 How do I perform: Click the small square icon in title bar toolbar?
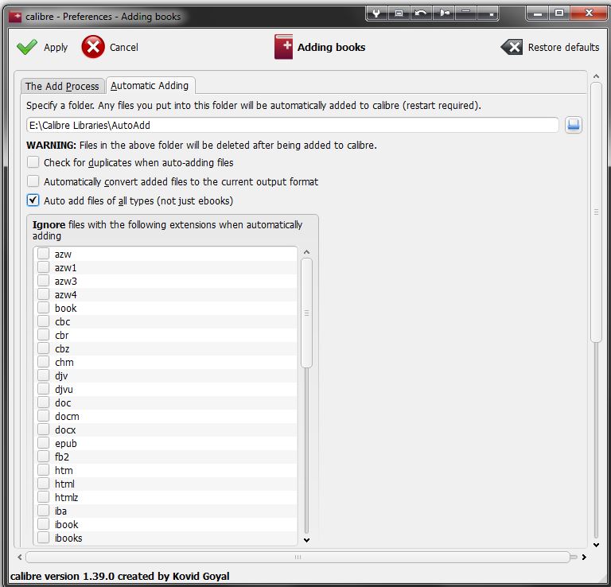tap(399, 14)
